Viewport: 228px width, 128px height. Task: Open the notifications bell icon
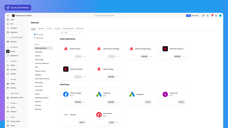click(212, 16)
